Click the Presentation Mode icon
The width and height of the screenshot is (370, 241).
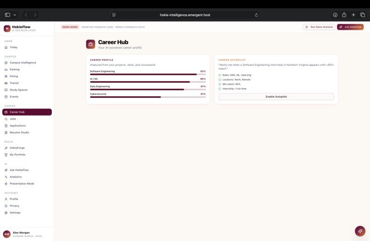click(x=6, y=184)
